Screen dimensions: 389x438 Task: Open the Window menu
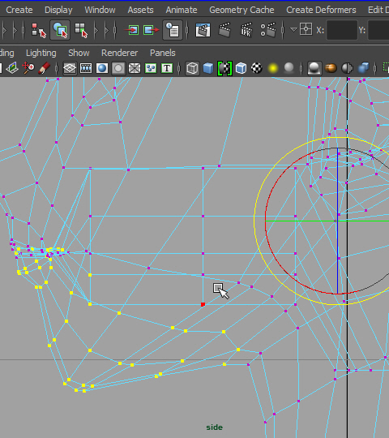(100, 10)
